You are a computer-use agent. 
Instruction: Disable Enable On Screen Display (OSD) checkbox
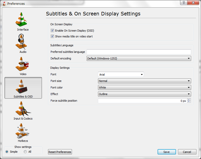click(x=52, y=31)
